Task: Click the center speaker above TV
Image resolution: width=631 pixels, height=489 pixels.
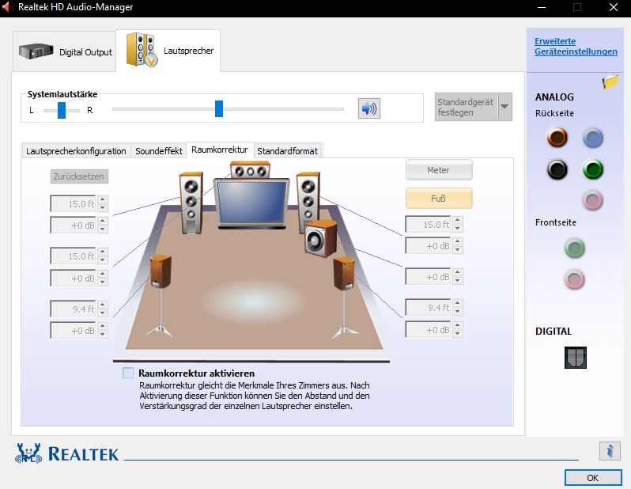Action: 250,170
